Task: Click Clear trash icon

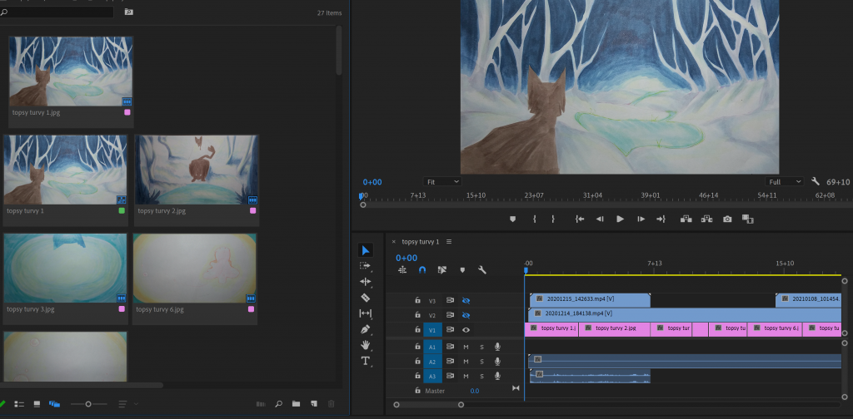Action: tap(332, 404)
